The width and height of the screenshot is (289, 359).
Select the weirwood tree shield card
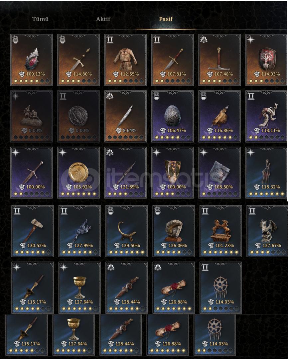[266, 60]
